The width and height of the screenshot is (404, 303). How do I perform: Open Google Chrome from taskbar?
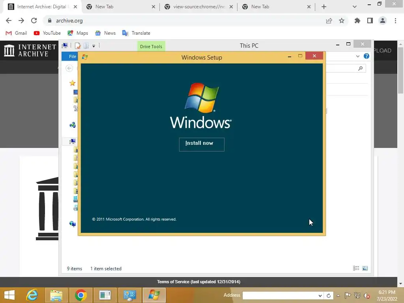coord(80,295)
